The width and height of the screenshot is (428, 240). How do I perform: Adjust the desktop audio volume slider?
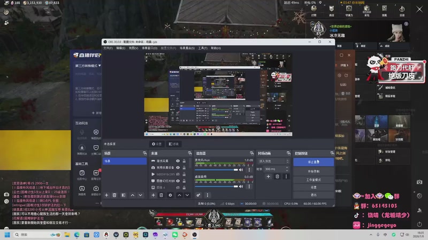217,186
